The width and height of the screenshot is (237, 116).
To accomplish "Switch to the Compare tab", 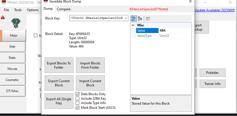I will click(63, 9).
